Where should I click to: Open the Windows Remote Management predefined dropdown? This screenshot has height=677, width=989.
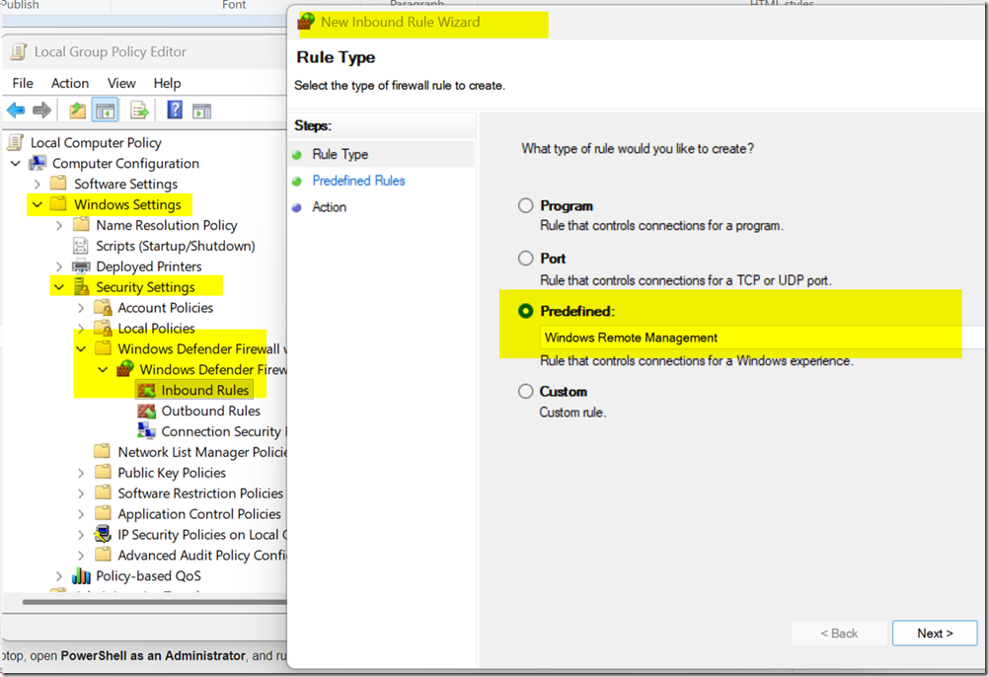pos(763,338)
